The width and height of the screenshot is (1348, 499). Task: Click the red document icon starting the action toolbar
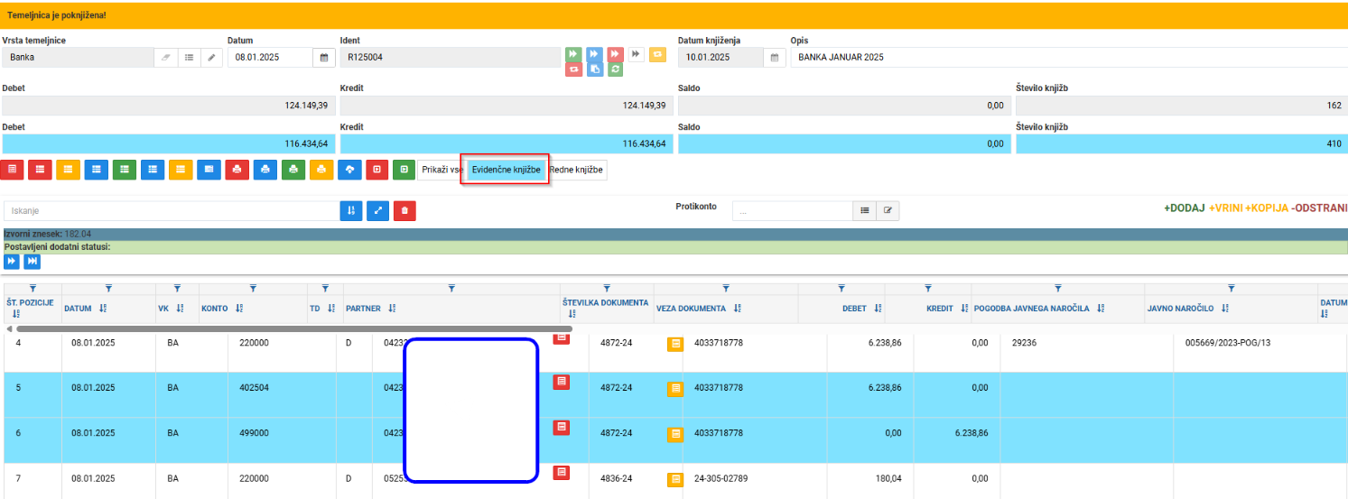point(12,169)
